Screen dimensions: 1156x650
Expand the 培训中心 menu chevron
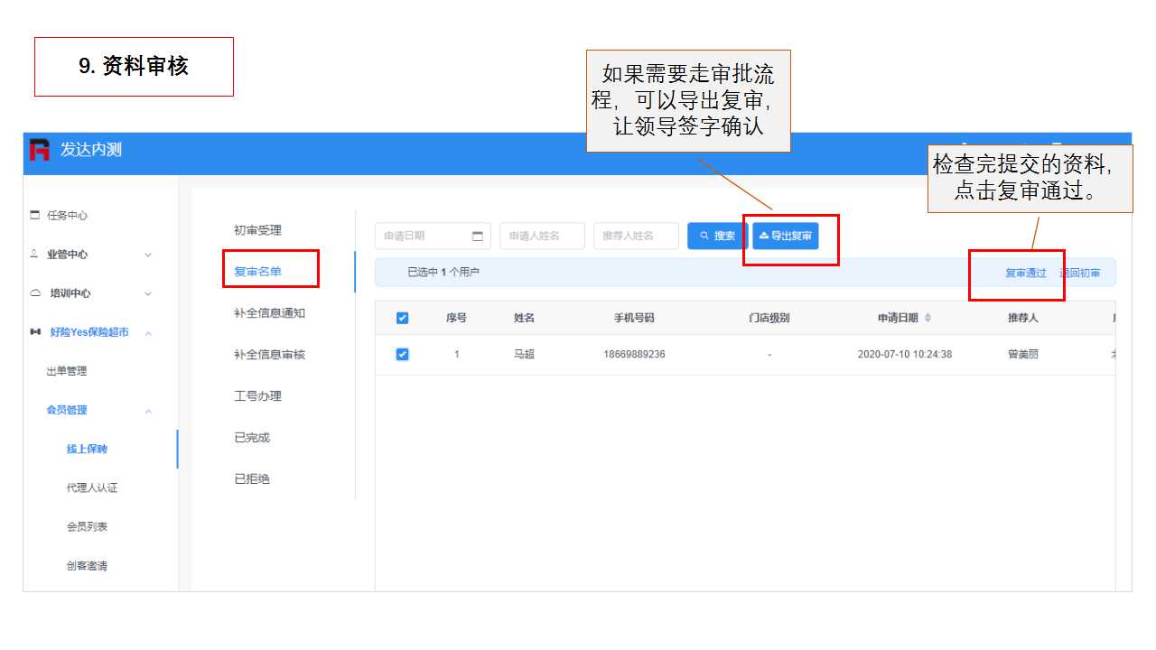pyautogui.click(x=148, y=294)
